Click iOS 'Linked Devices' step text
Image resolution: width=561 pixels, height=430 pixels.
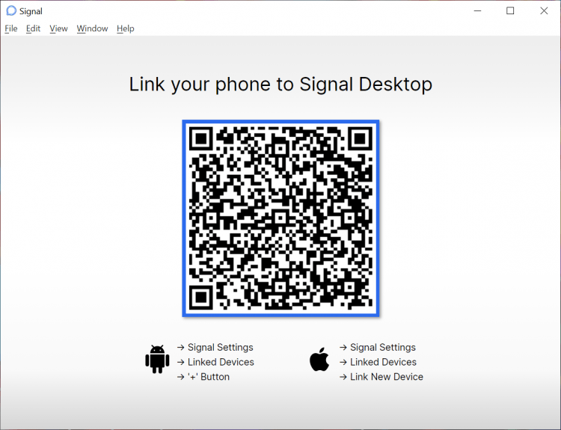(x=383, y=362)
